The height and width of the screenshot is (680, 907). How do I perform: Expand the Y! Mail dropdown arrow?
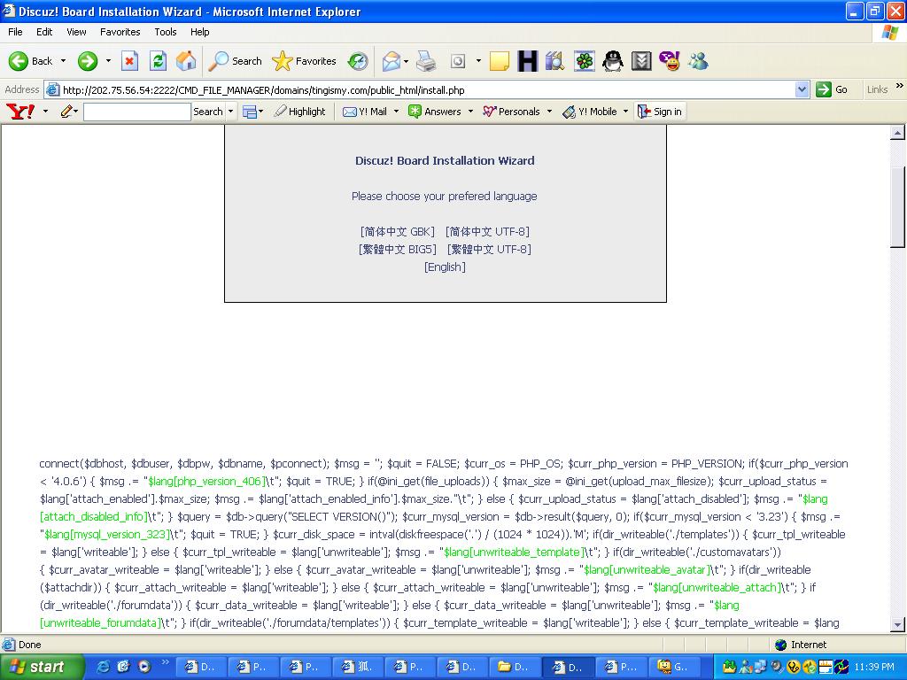[396, 111]
